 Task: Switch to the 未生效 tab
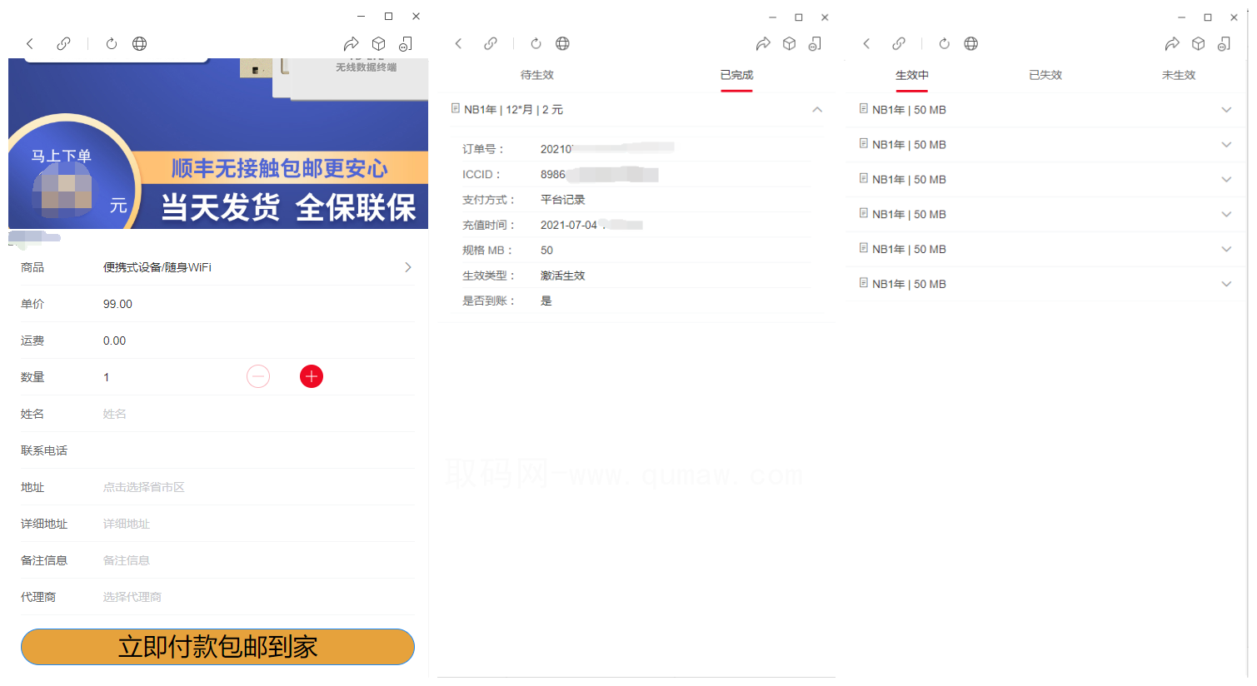point(1179,74)
